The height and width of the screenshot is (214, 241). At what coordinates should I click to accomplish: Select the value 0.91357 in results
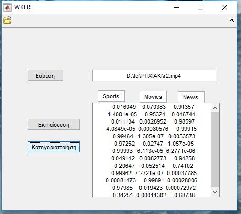pyautogui.click(x=184, y=107)
